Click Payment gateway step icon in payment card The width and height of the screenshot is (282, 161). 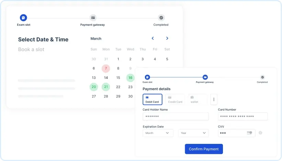205,77
